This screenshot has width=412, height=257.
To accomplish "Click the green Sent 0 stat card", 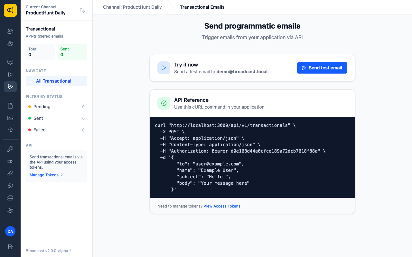I will pyautogui.click(x=72, y=52).
